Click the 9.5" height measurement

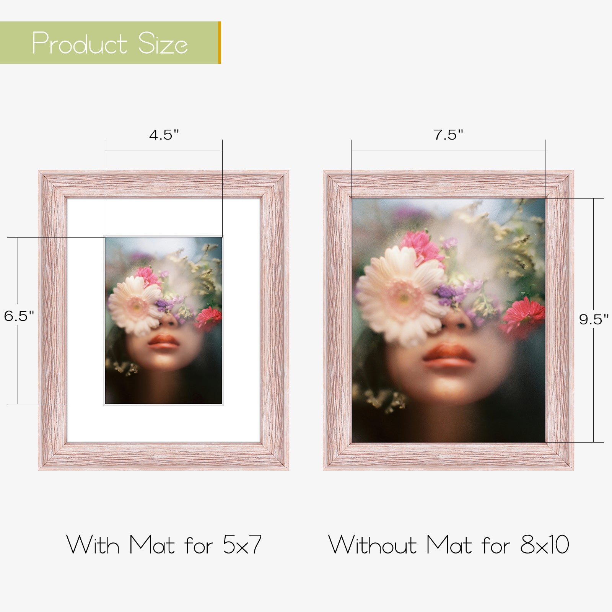coord(594,319)
